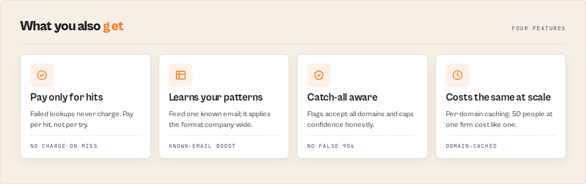Select the 'Catch-all aware' card title

[342, 97]
